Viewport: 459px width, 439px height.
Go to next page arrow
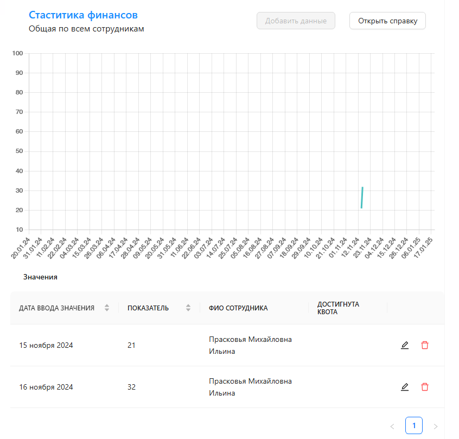pyautogui.click(x=436, y=426)
